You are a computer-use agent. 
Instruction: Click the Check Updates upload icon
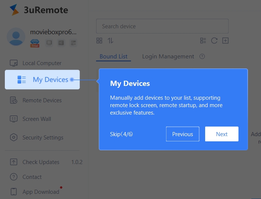[14, 162]
